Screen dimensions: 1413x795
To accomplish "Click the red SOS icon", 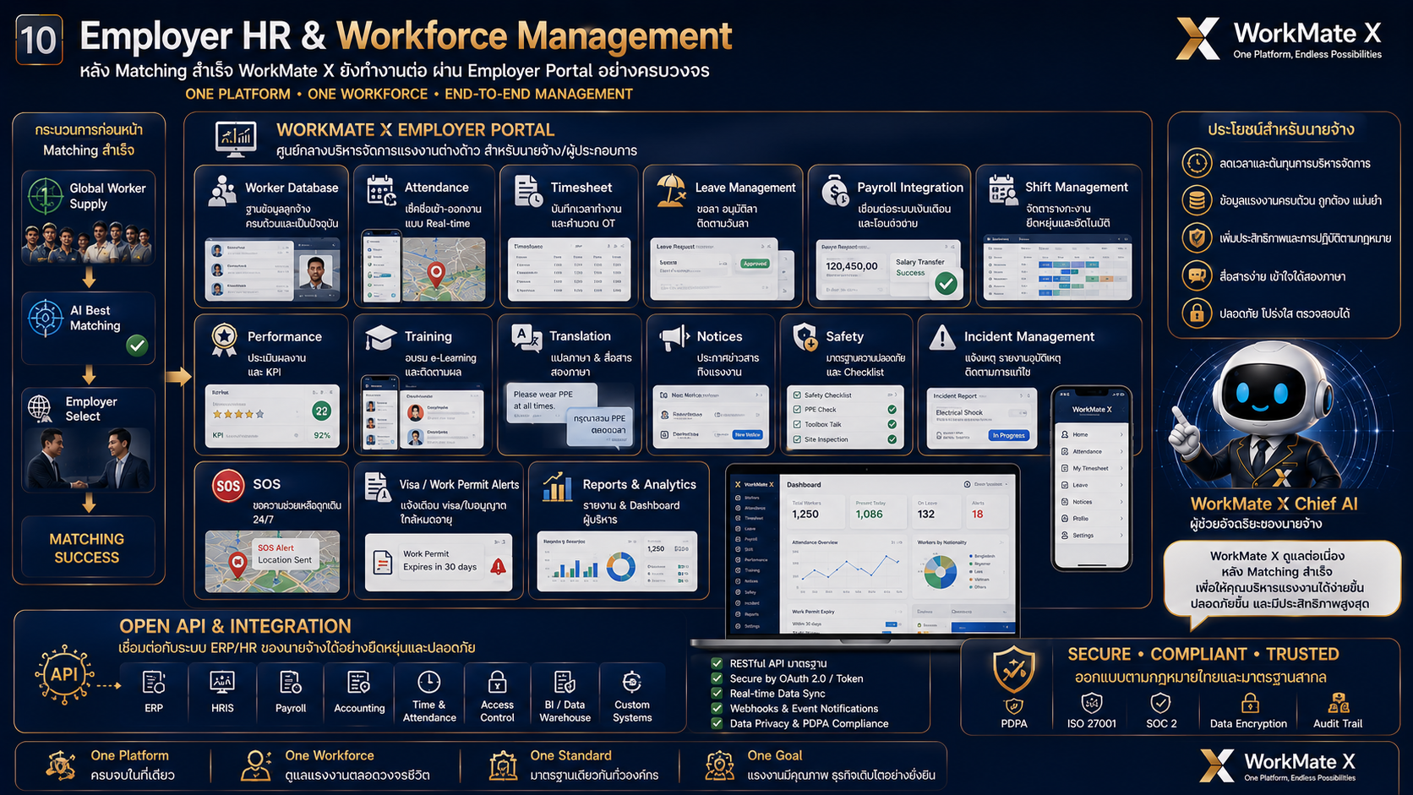I will (228, 486).
